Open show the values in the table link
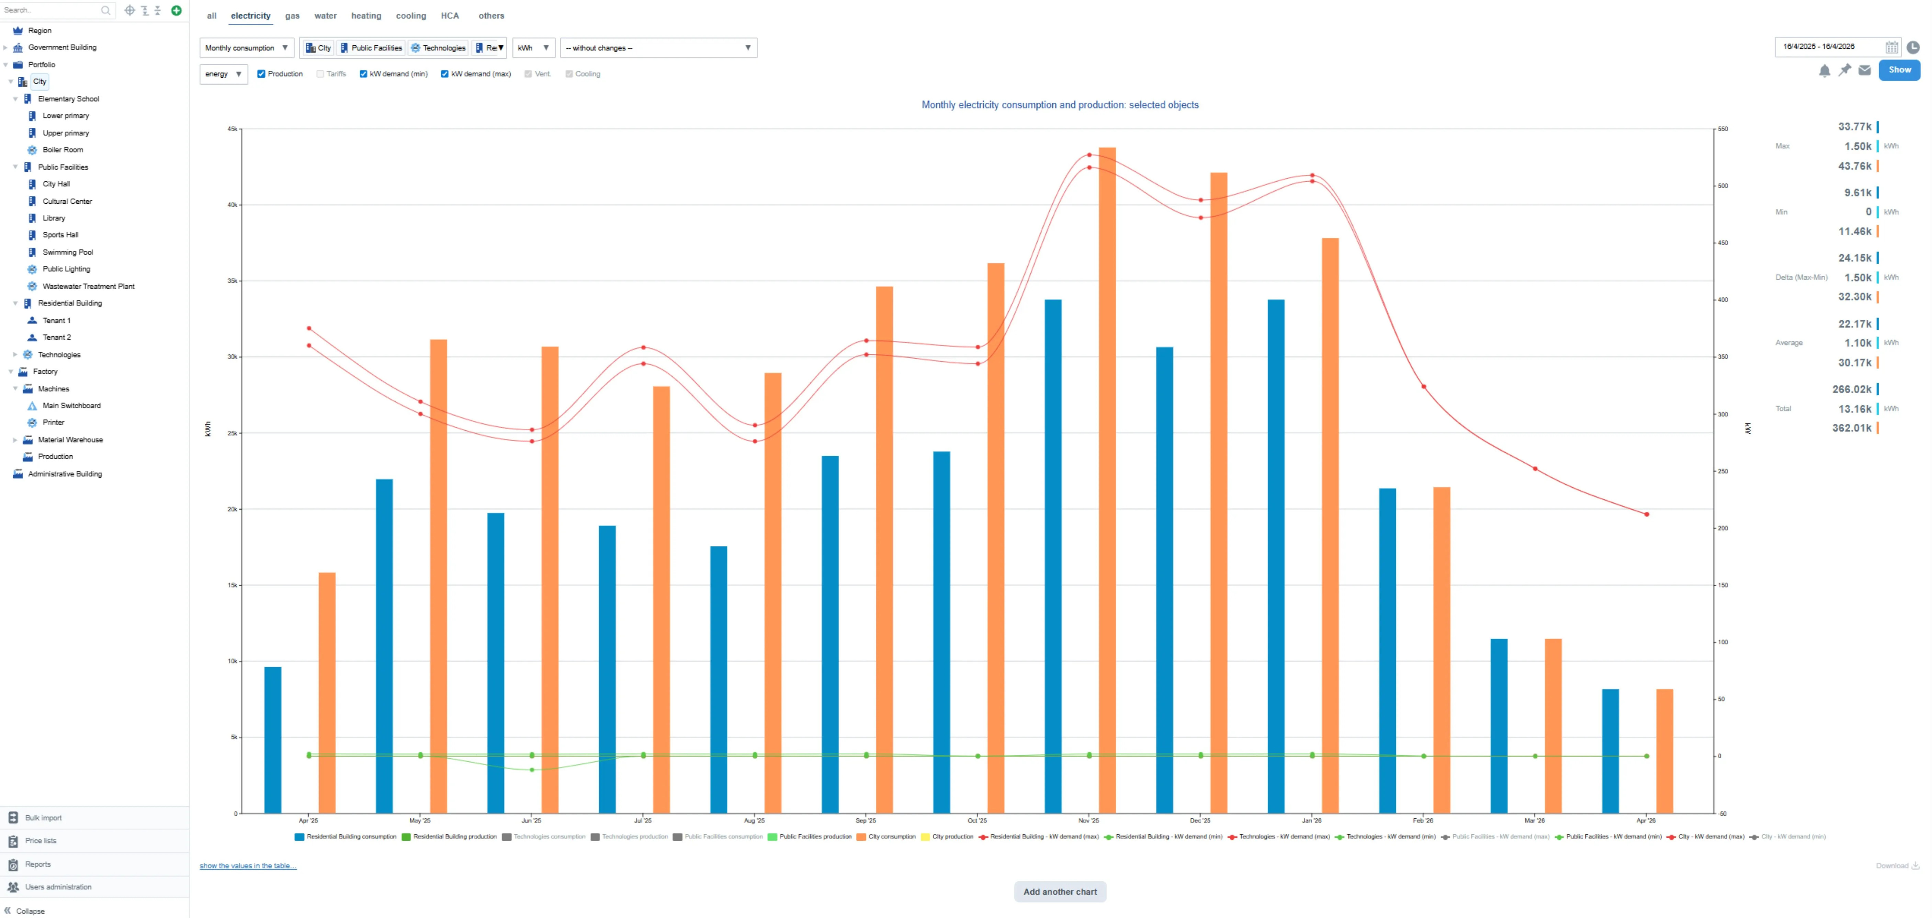Viewport: 1932px width, 918px height. click(248, 865)
